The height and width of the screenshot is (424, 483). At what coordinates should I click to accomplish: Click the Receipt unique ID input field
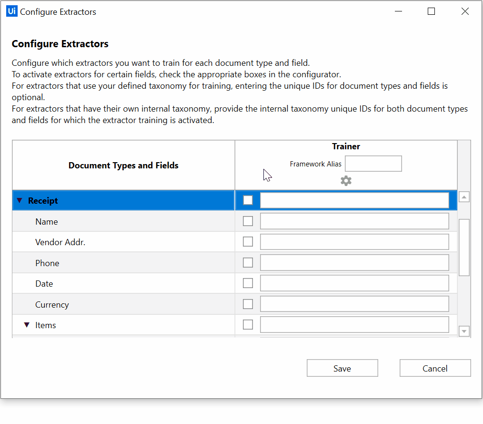(354, 200)
